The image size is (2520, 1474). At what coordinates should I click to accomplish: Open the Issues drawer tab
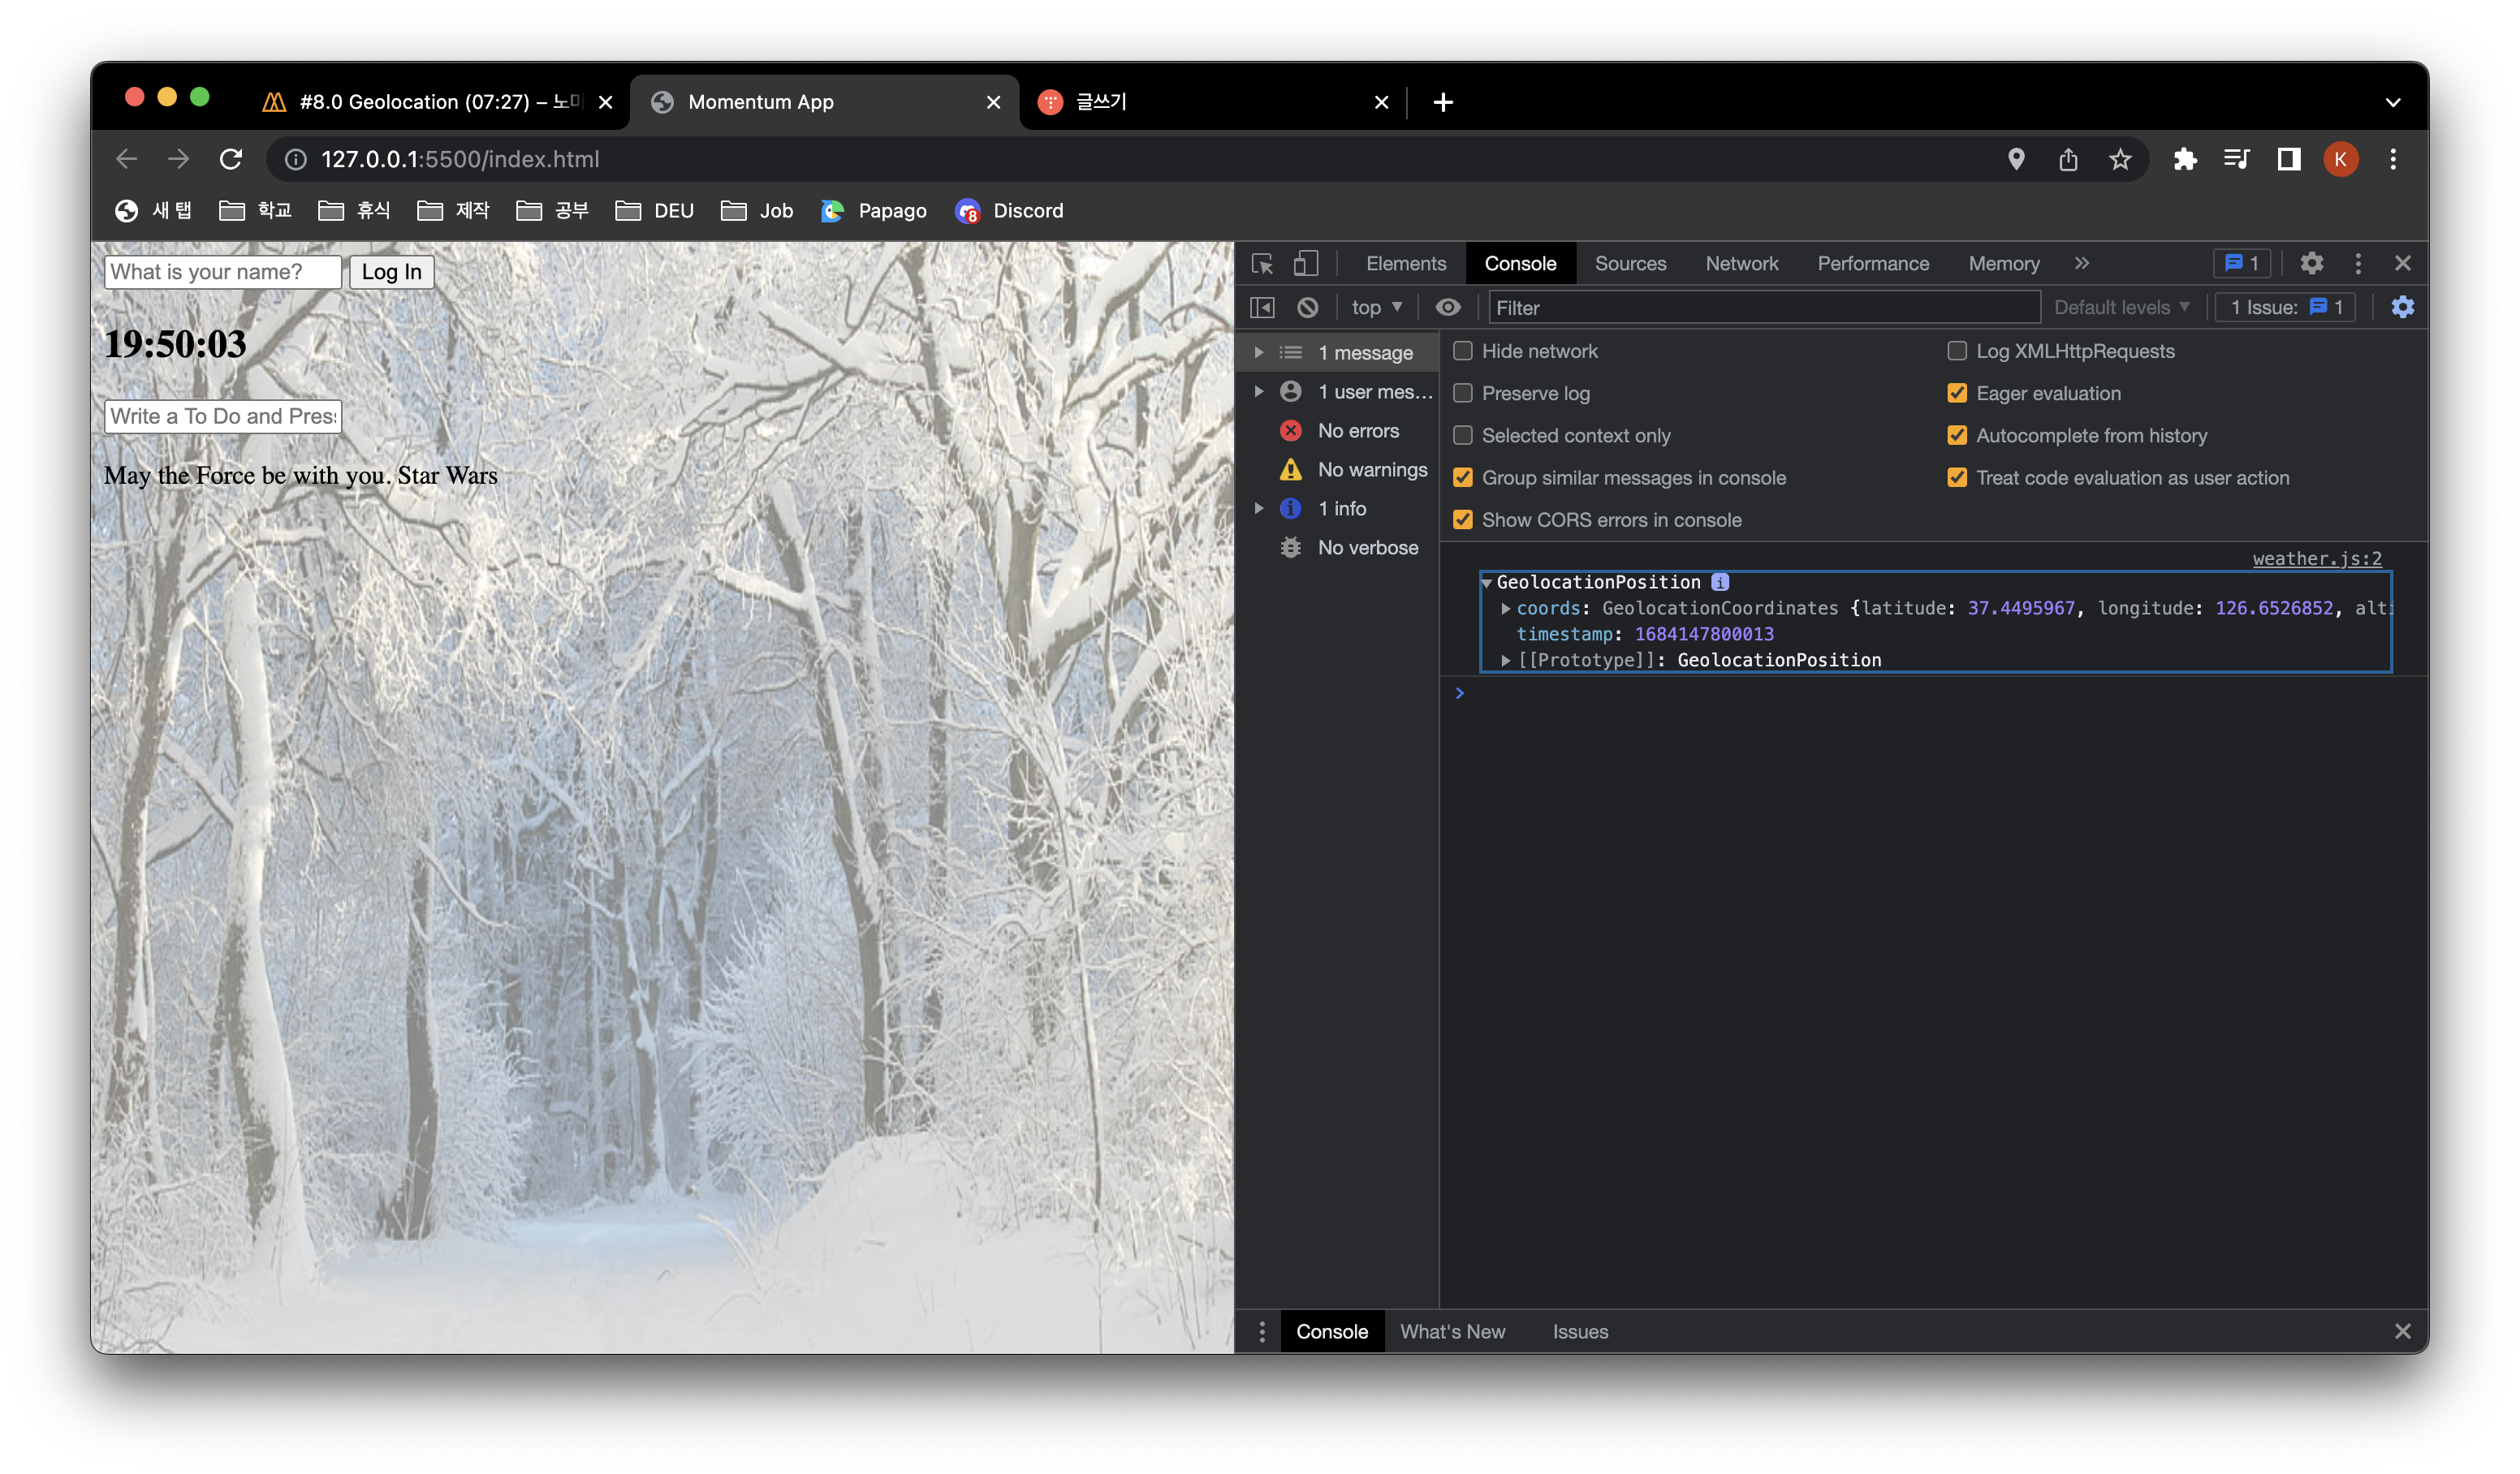pyautogui.click(x=1580, y=1332)
